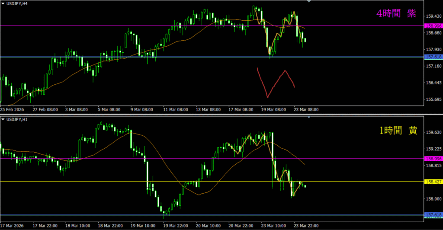
Task: Click the blue 157.618 price tag on the H1 chart
Action: click(433, 215)
